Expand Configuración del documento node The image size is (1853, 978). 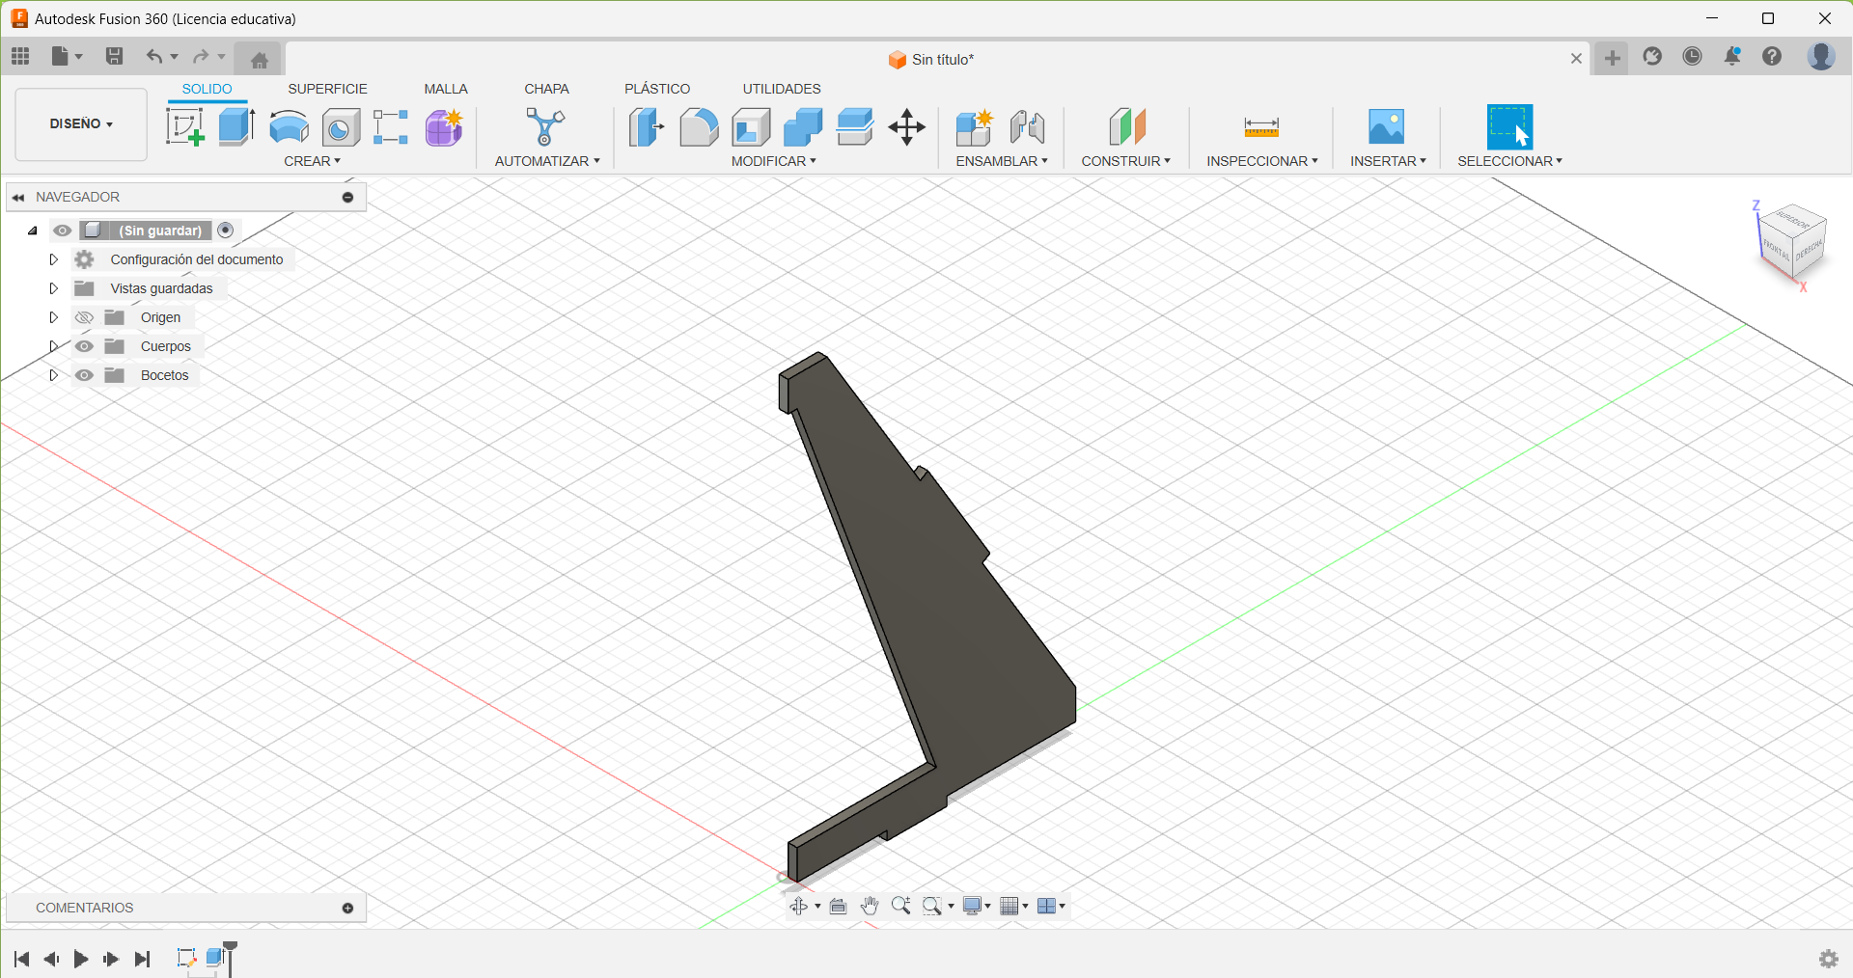pos(53,259)
